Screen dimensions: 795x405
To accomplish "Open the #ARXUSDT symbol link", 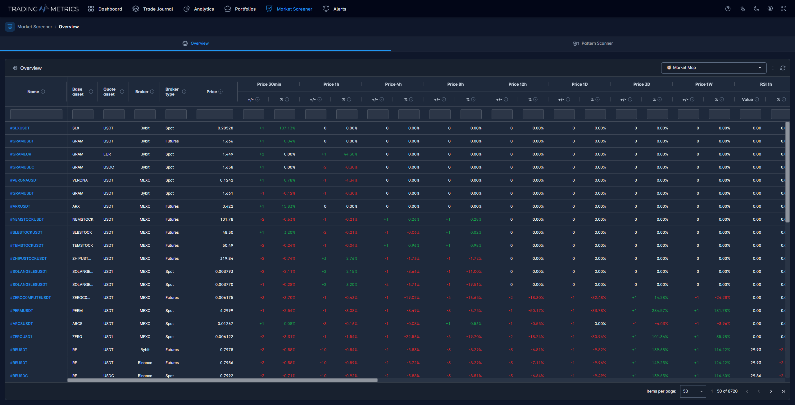I will [x=20, y=206].
